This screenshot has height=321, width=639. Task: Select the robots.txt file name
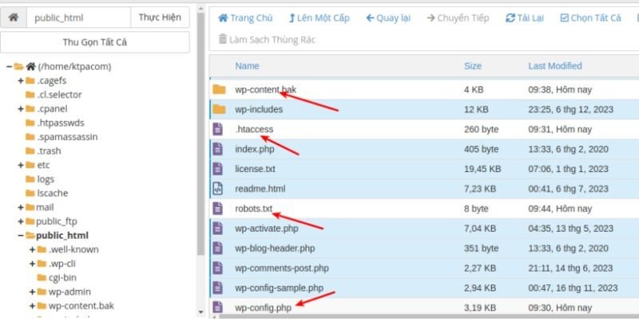pyautogui.click(x=253, y=209)
